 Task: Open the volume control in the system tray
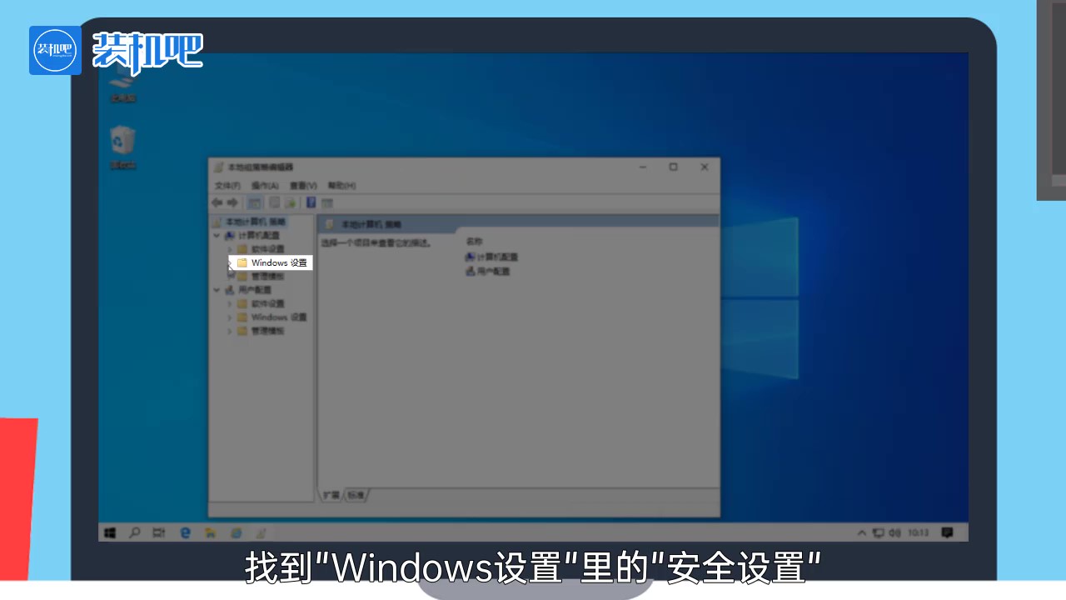click(894, 532)
